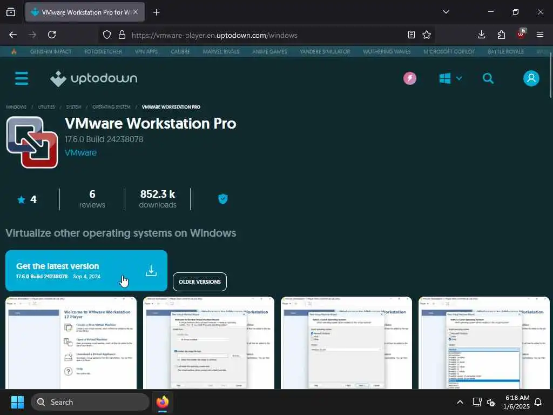Open the network status tray icon
Screen dimensions: 553x415
pyautogui.click(x=477, y=402)
